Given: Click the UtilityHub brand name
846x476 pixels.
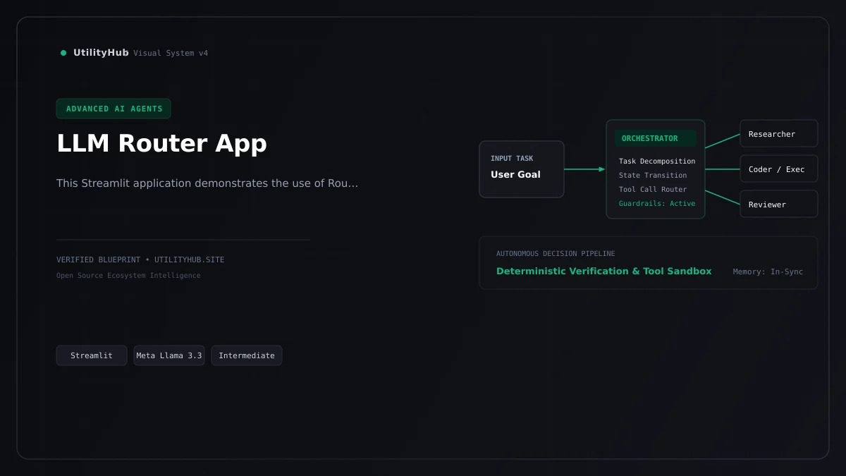Looking at the screenshot, I should pyautogui.click(x=101, y=53).
